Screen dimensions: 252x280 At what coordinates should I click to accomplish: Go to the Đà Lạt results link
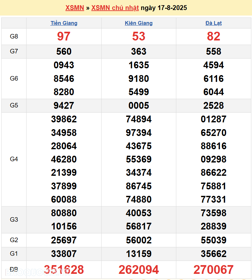pyautogui.click(x=214, y=23)
